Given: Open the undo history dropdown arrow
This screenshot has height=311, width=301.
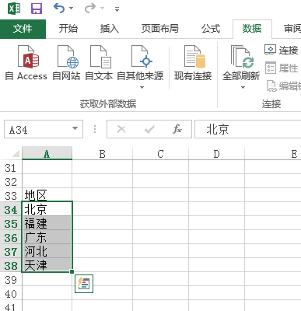Looking at the screenshot, I should click(71, 9).
